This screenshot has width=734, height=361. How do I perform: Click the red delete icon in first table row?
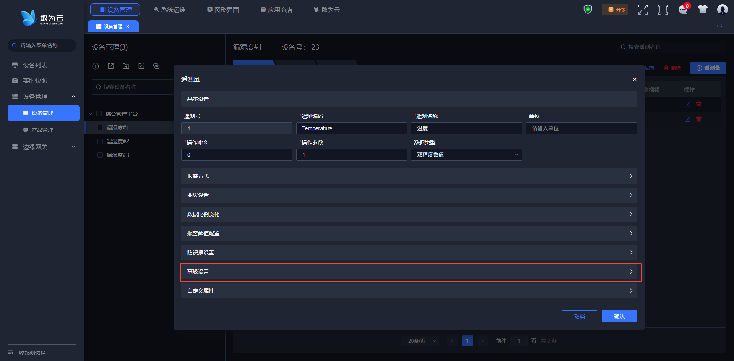coord(698,104)
